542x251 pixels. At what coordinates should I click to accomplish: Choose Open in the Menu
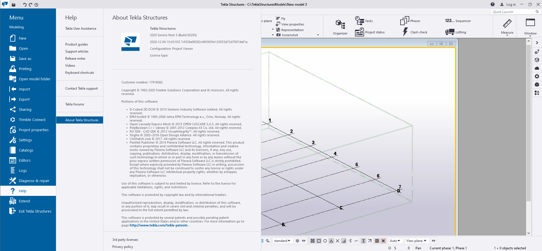pos(28,48)
